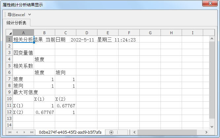Image resolution: width=220 pixels, height=138 pixels.
Task: Select column B header
Action: (x=44, y=33)
